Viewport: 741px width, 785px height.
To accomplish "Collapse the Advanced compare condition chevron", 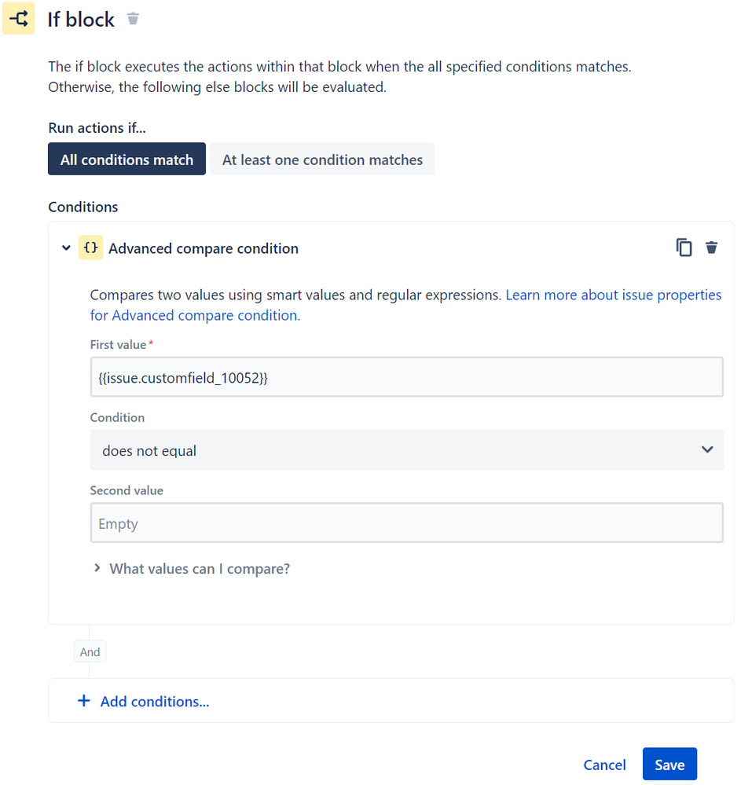I will (66, 248).
